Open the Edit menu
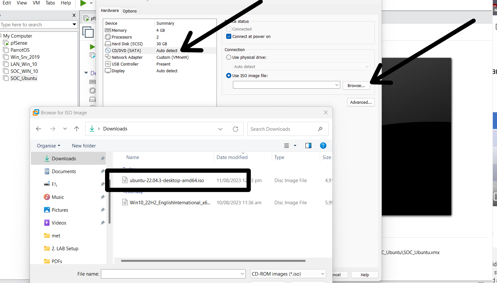Viewport: 497px width, 283px height. [7, 3]
